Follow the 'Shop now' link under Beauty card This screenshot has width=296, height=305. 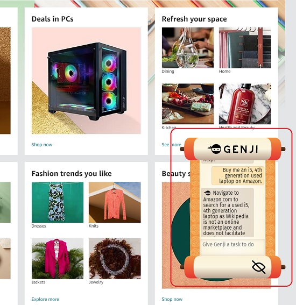pyautogui.click(x=172, y=299)
